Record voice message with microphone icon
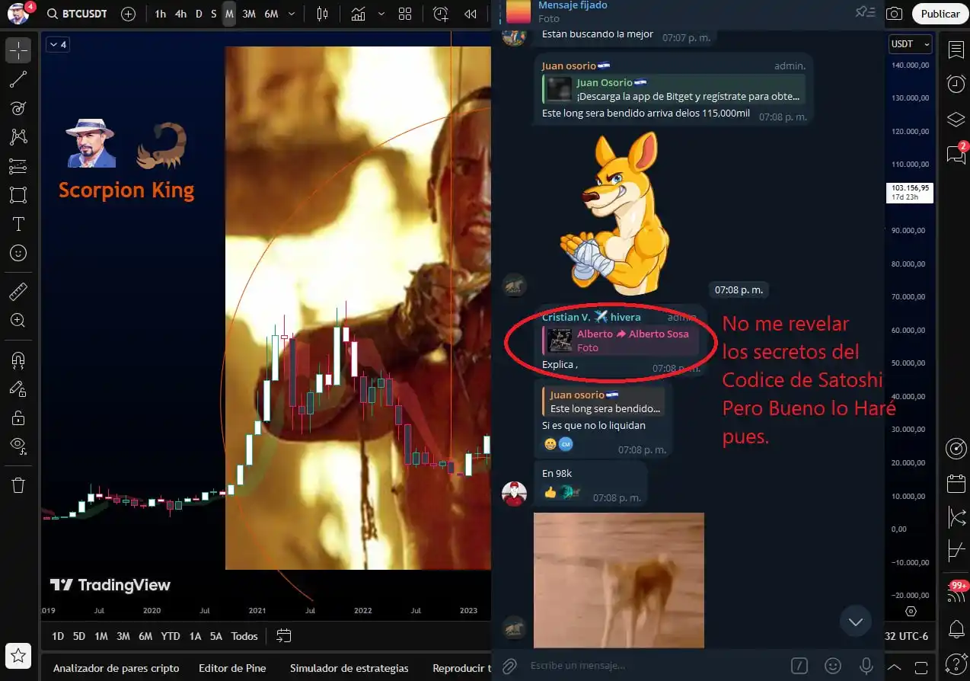This screenshot has width=970, height=681. point(866,666)
